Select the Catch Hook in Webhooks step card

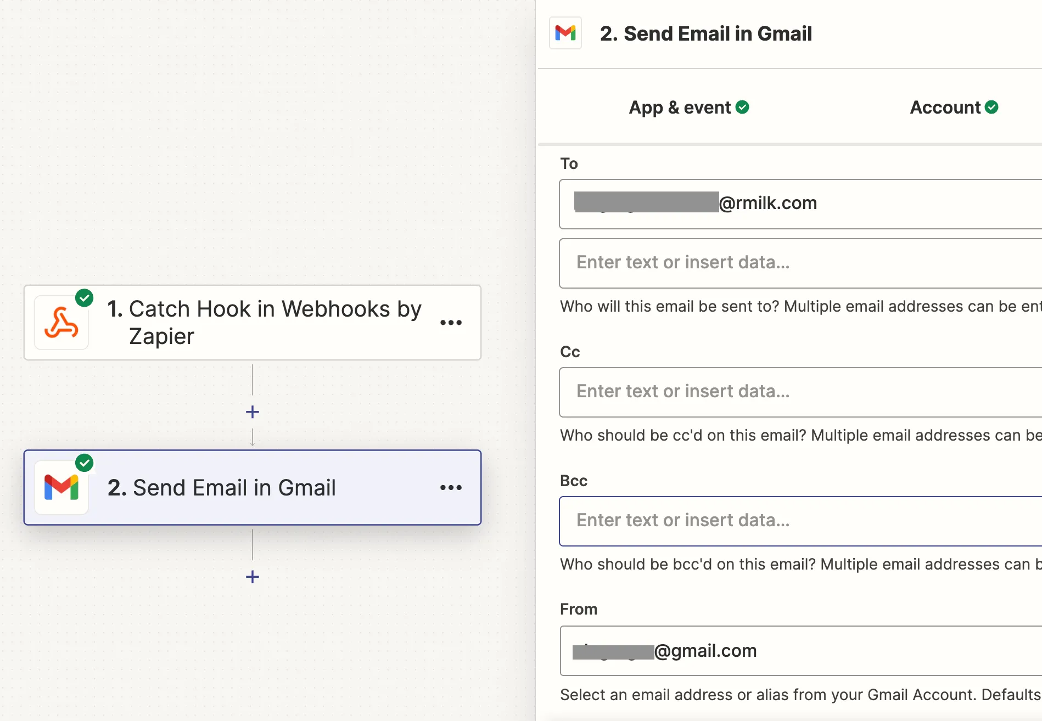click(x=253, y=323)
